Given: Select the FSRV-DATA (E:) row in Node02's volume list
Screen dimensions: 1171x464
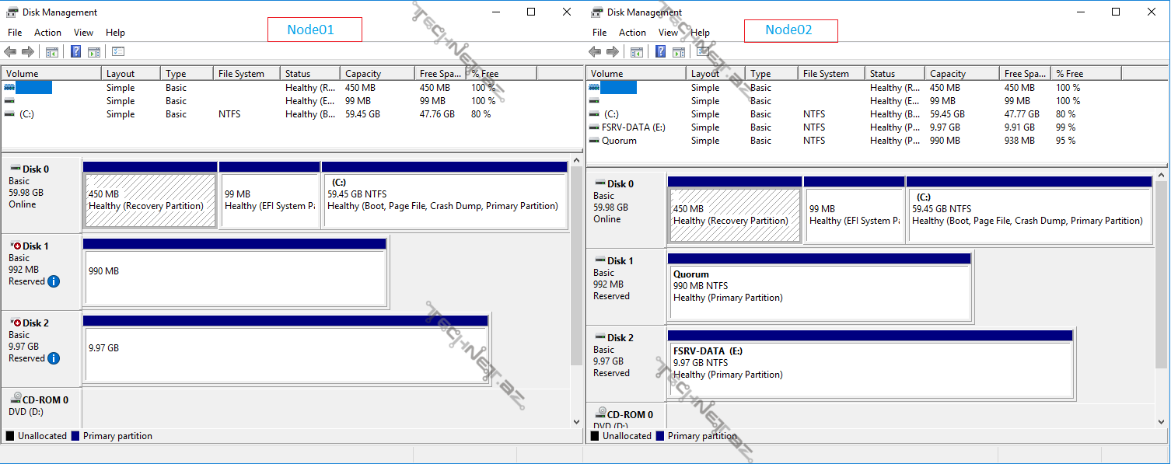Looking at the screenshot, I should click(628, 127).
